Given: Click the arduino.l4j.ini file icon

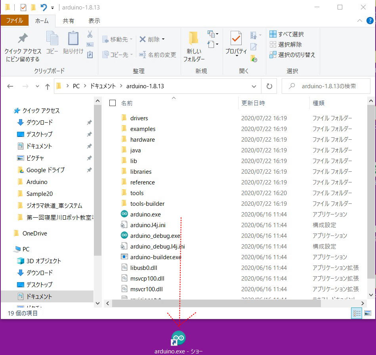Looking at the screenshot, I should pos(124,225).
